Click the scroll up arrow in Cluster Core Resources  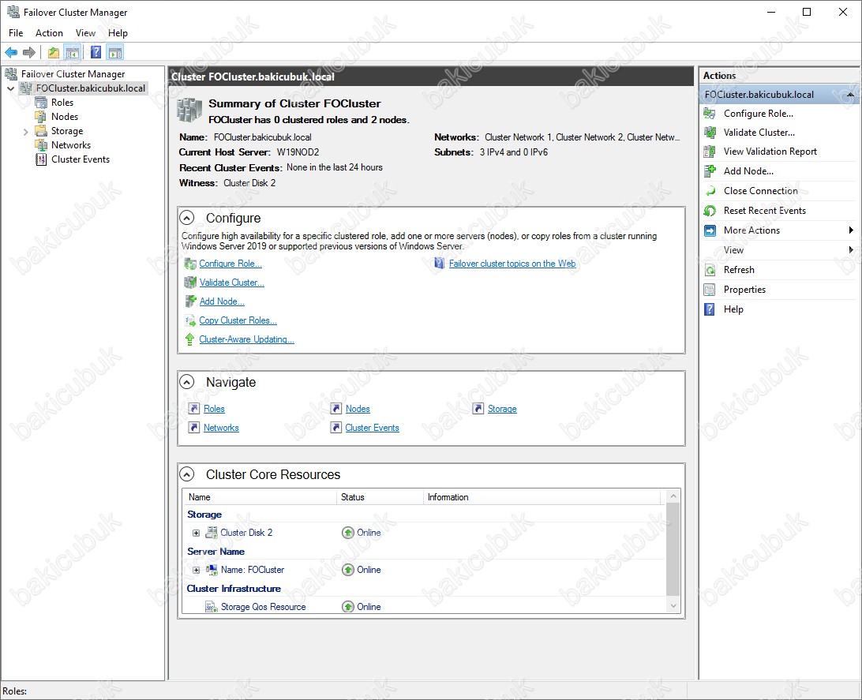[x=673, y=496]
